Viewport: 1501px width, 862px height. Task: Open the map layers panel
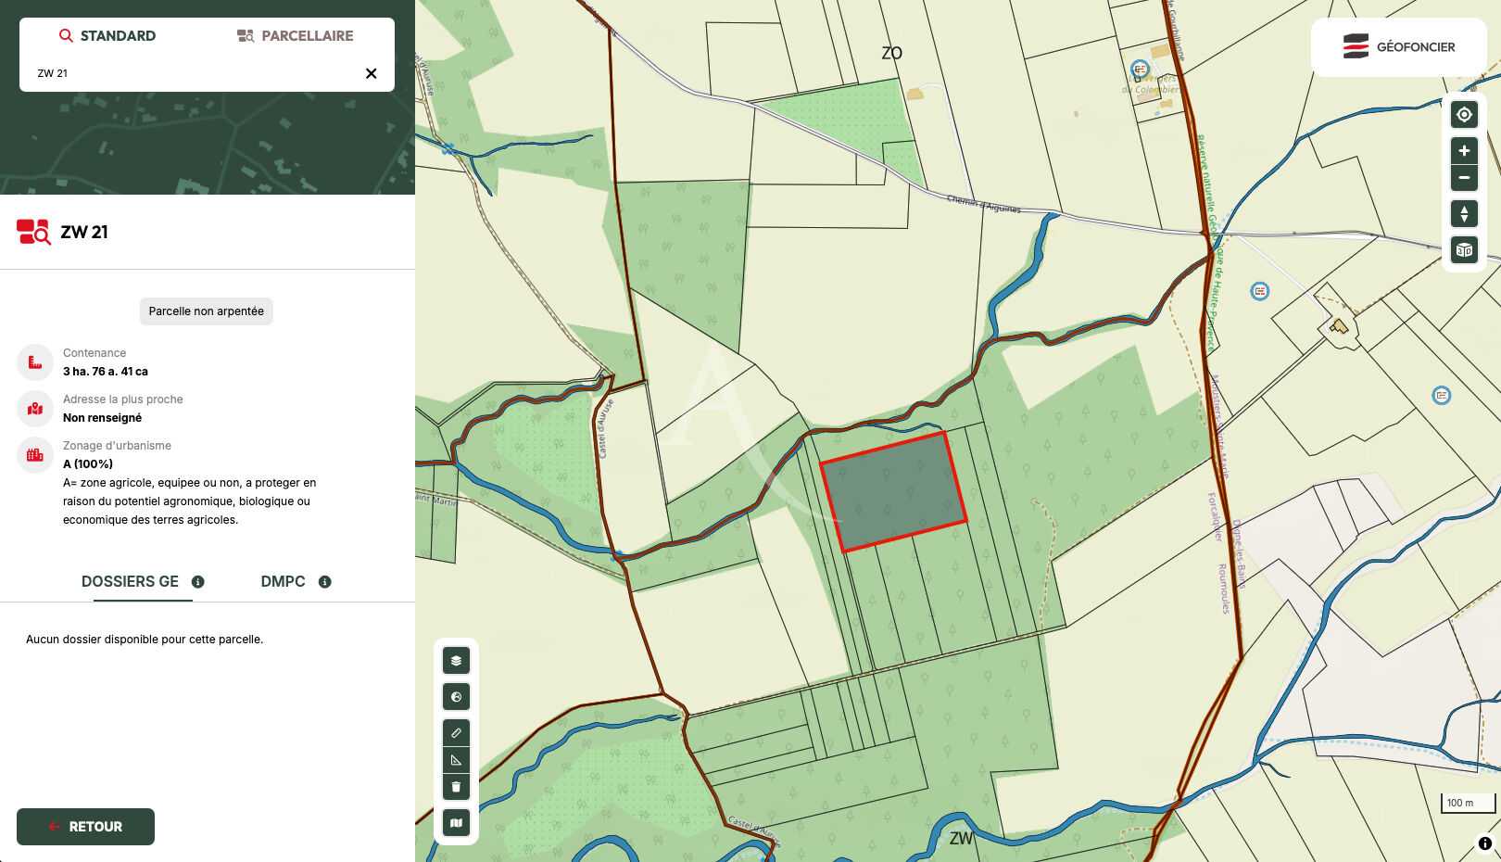click(456, 661)
